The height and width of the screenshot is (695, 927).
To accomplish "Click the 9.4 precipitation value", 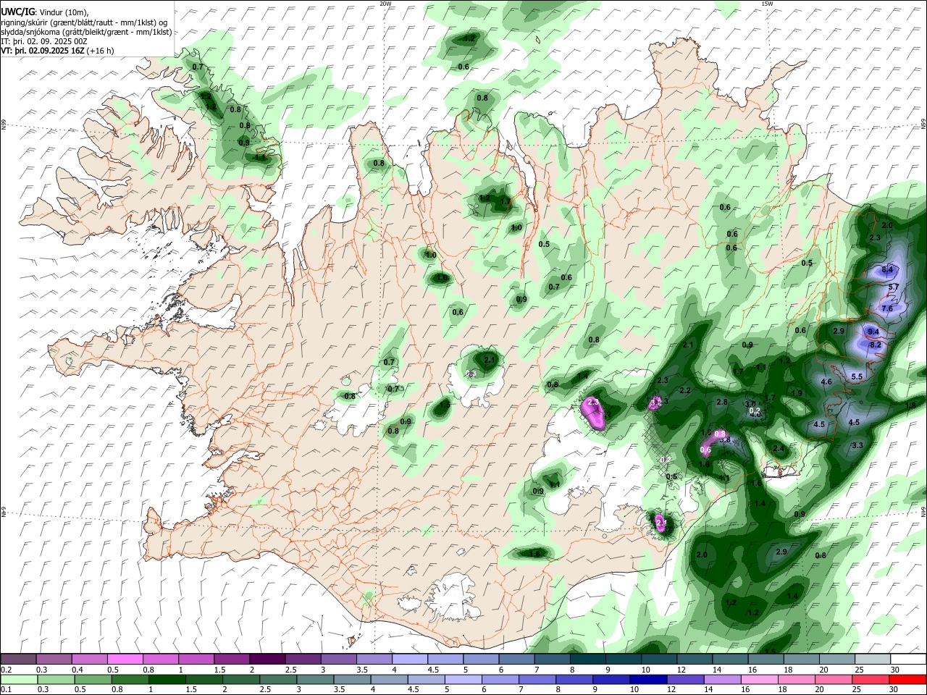I will 873,332.
